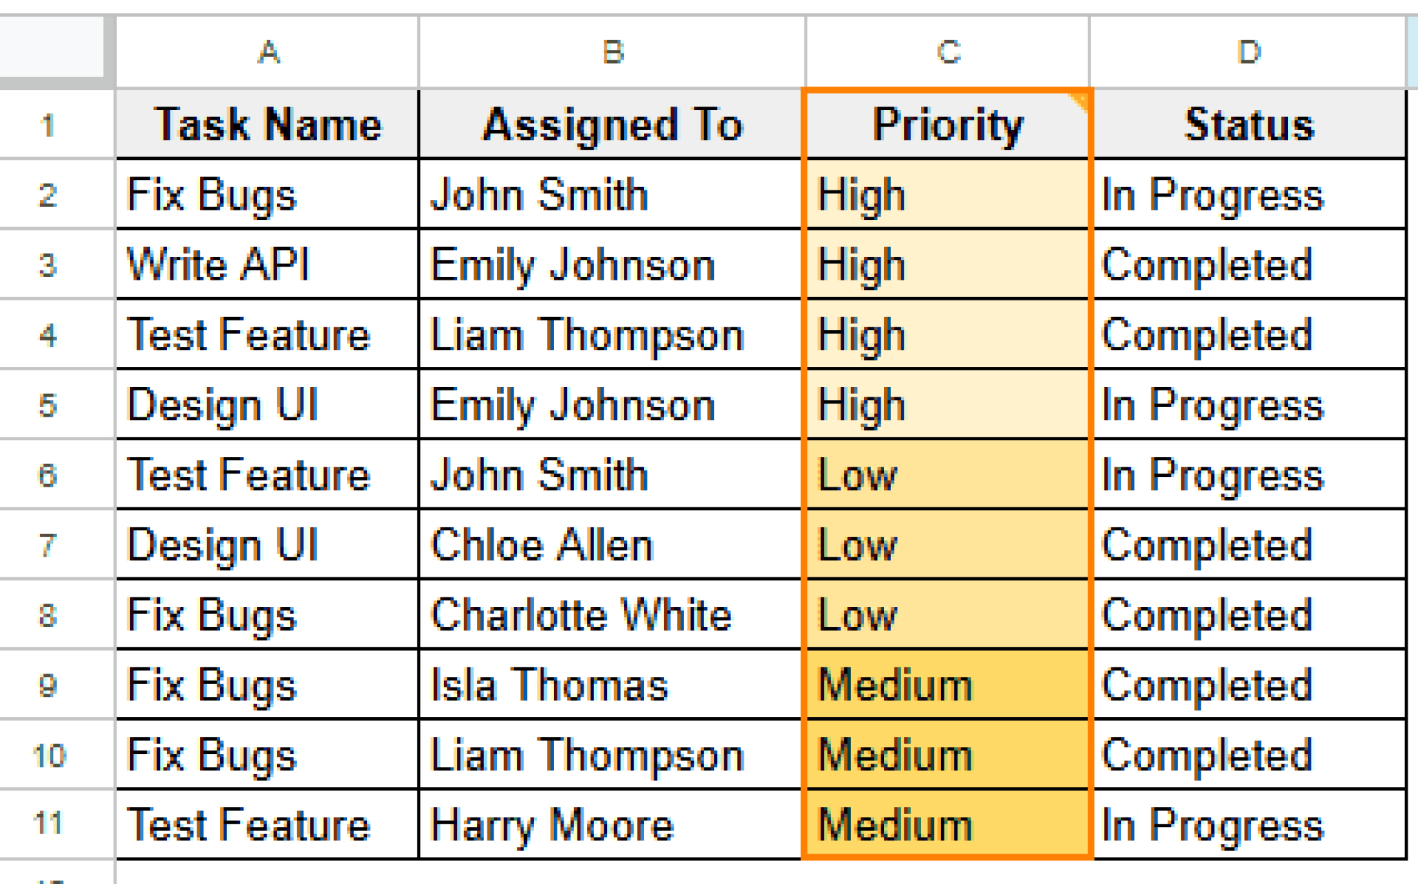Click the "Harry Moore" cell
Viewport: 1418px width, 884px height.
pyautogui.click(x=613, y=825)
